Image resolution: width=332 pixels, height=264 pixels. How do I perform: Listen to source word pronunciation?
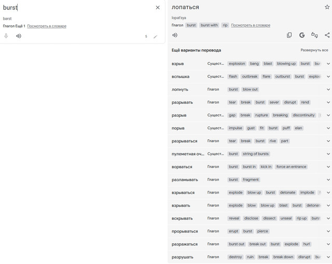[19, 36]
